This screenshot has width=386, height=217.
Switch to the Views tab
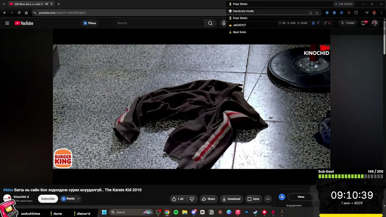point(301,197)
